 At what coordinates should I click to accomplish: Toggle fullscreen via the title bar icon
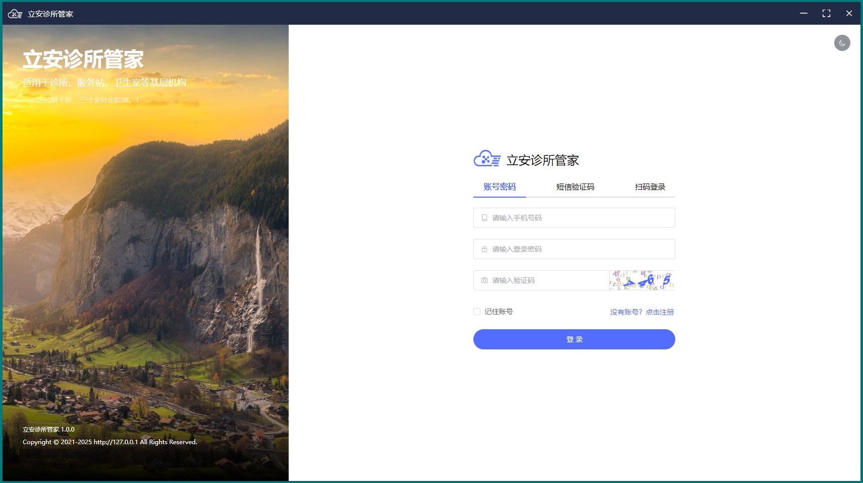coord(826,14)
